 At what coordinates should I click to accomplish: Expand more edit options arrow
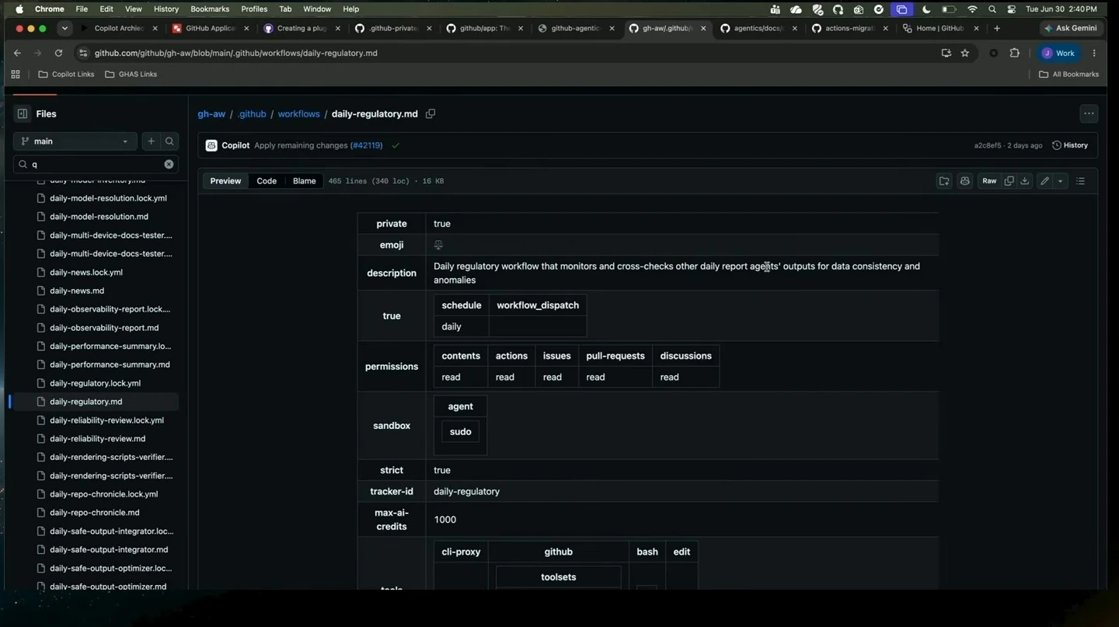coord(1060,181)
